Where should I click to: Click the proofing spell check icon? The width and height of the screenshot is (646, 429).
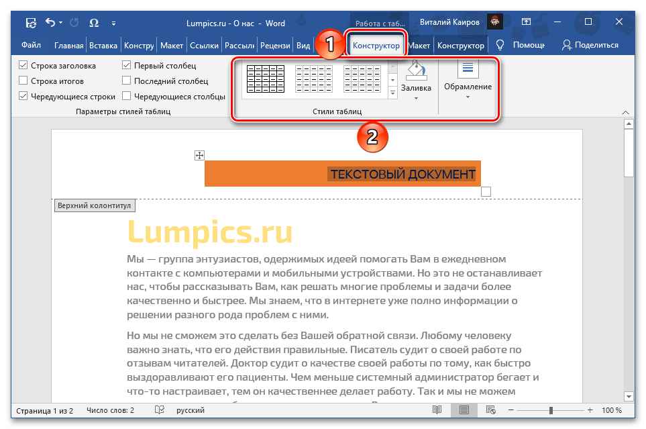(x=160, y=410)
